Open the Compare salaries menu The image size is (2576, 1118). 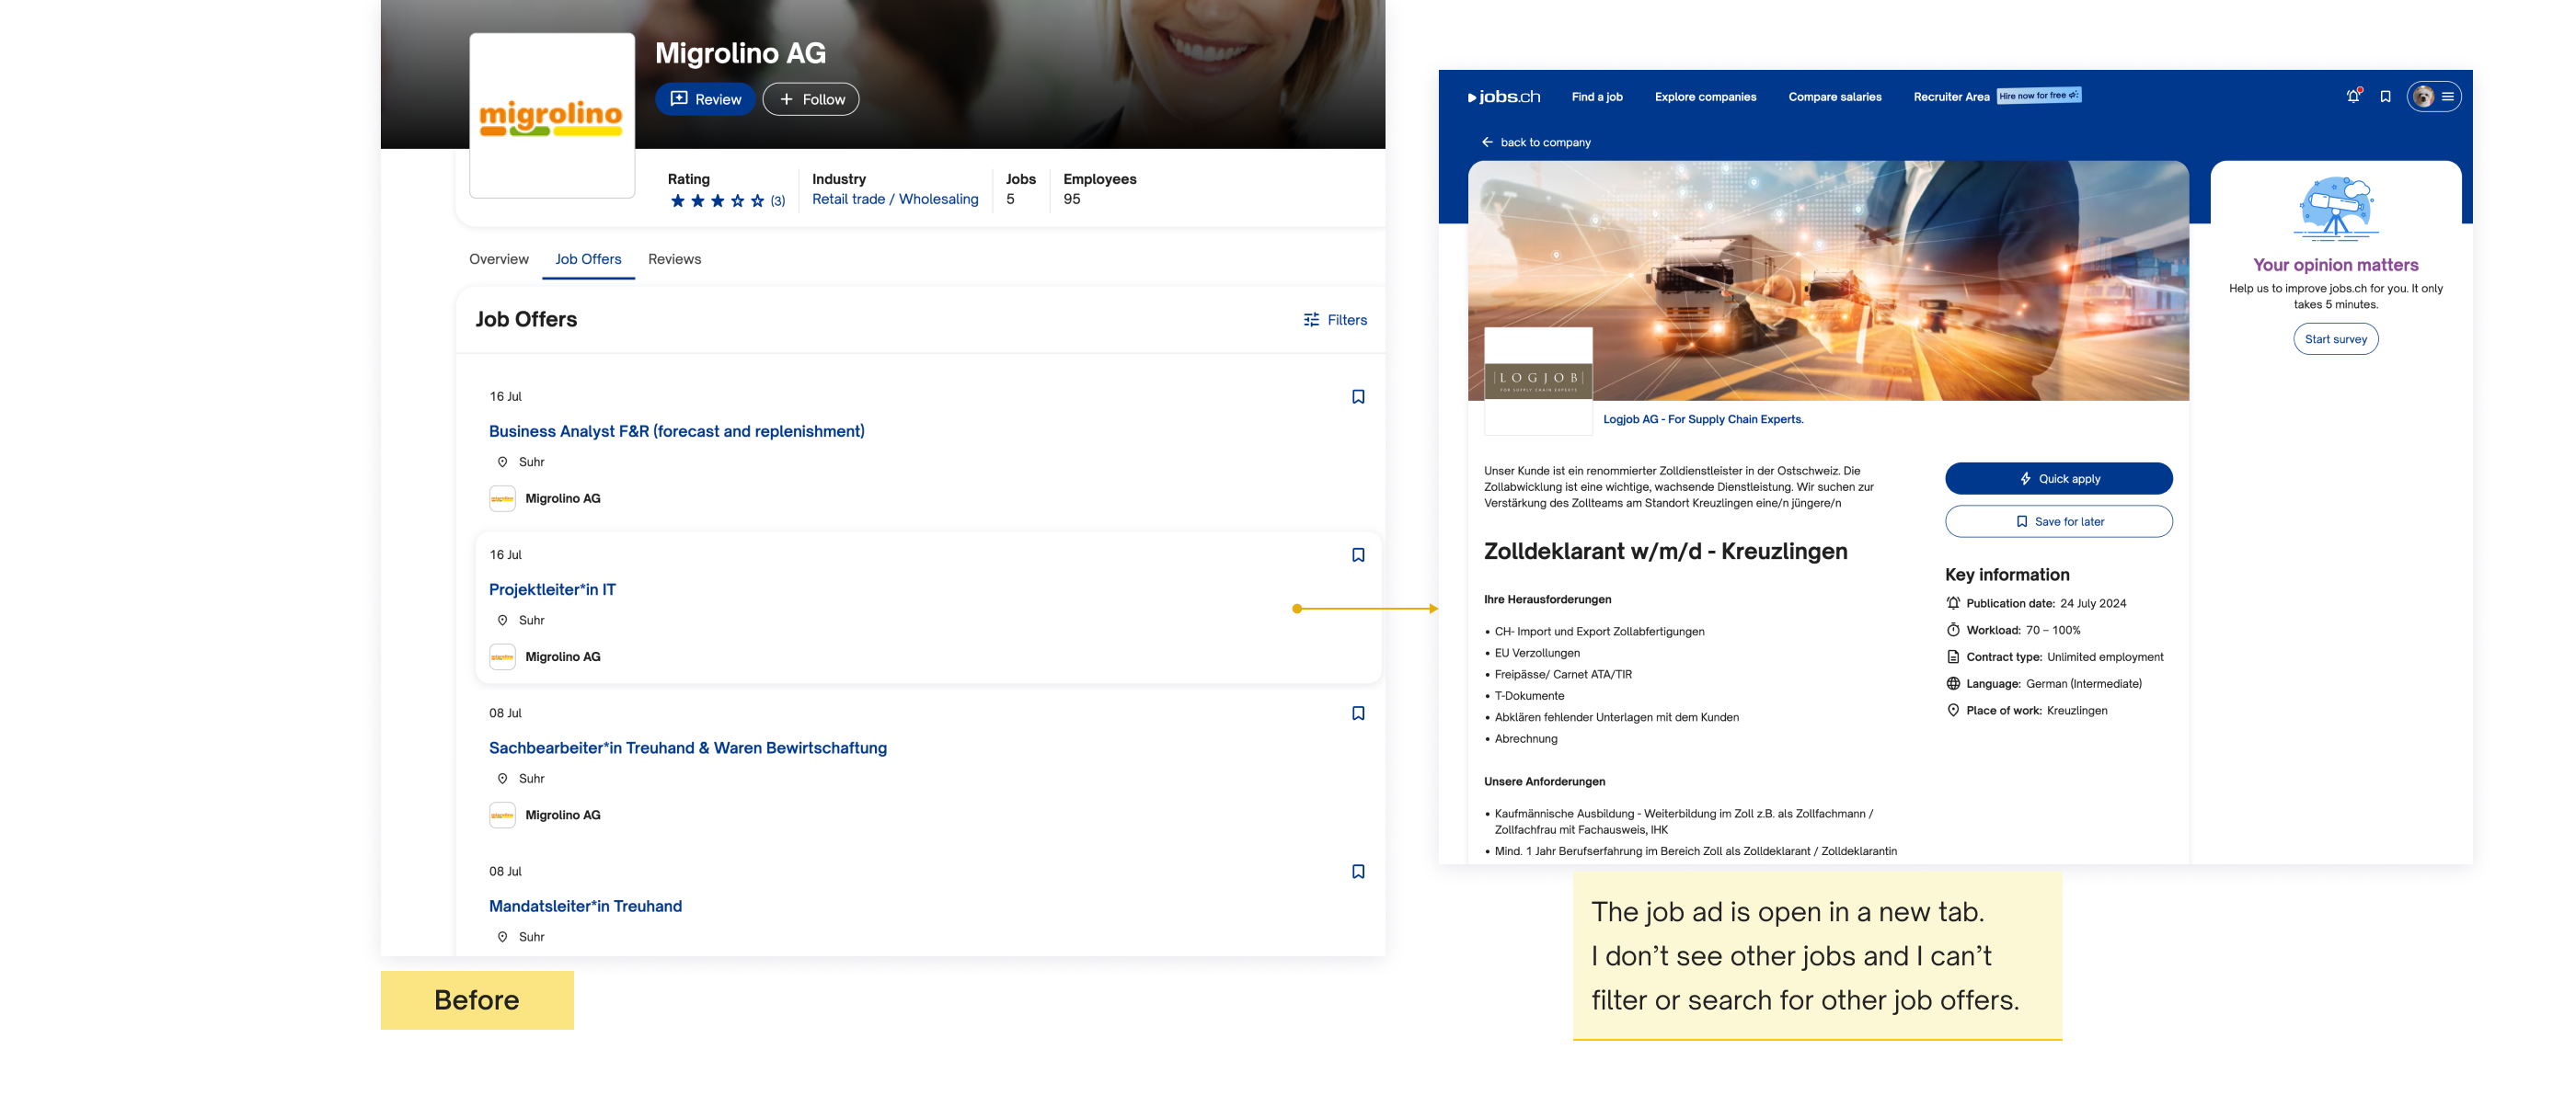click(x=1834, y=97)
